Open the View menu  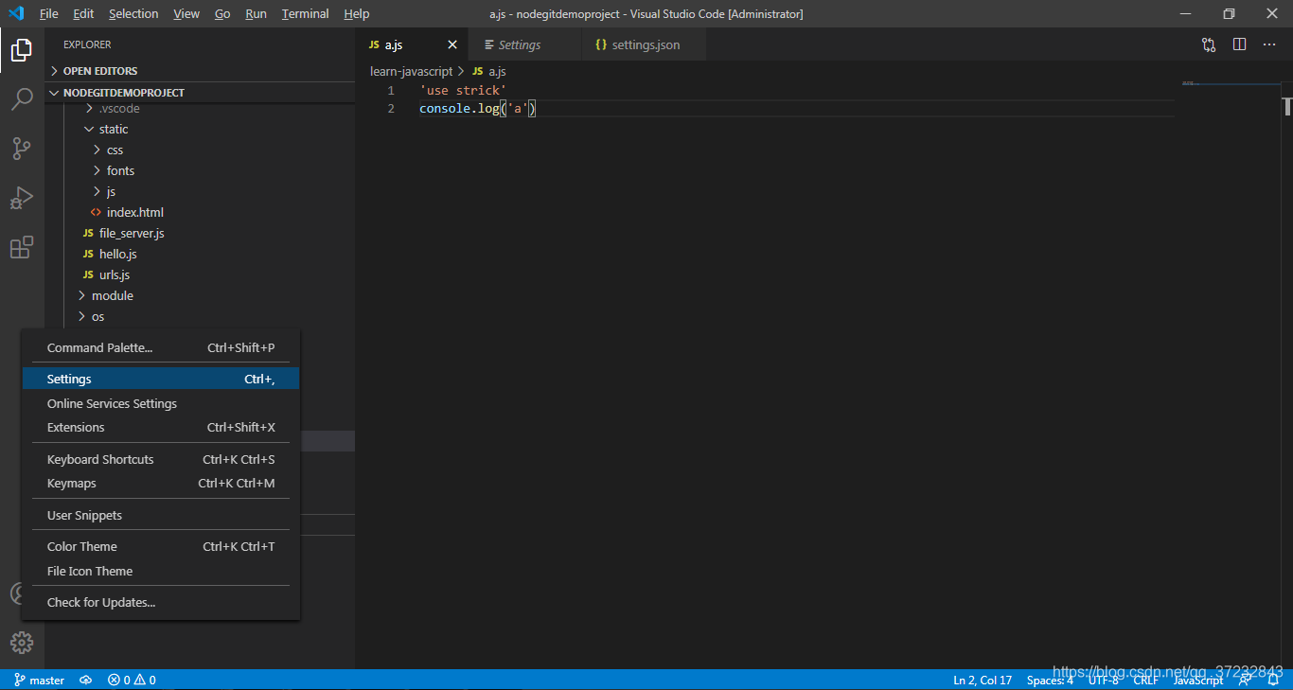(x=186, y=13)
